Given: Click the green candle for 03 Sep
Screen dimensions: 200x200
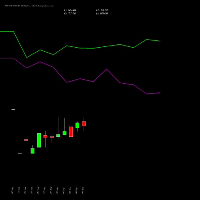Looking at the screenshot, I should [77, 125].
